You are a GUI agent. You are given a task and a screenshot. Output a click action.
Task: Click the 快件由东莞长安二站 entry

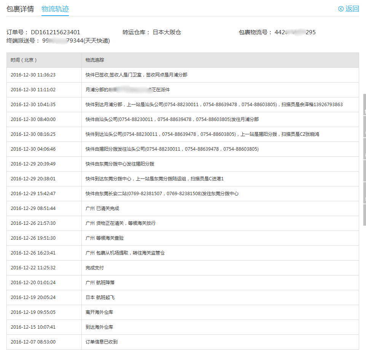point(162,194)
